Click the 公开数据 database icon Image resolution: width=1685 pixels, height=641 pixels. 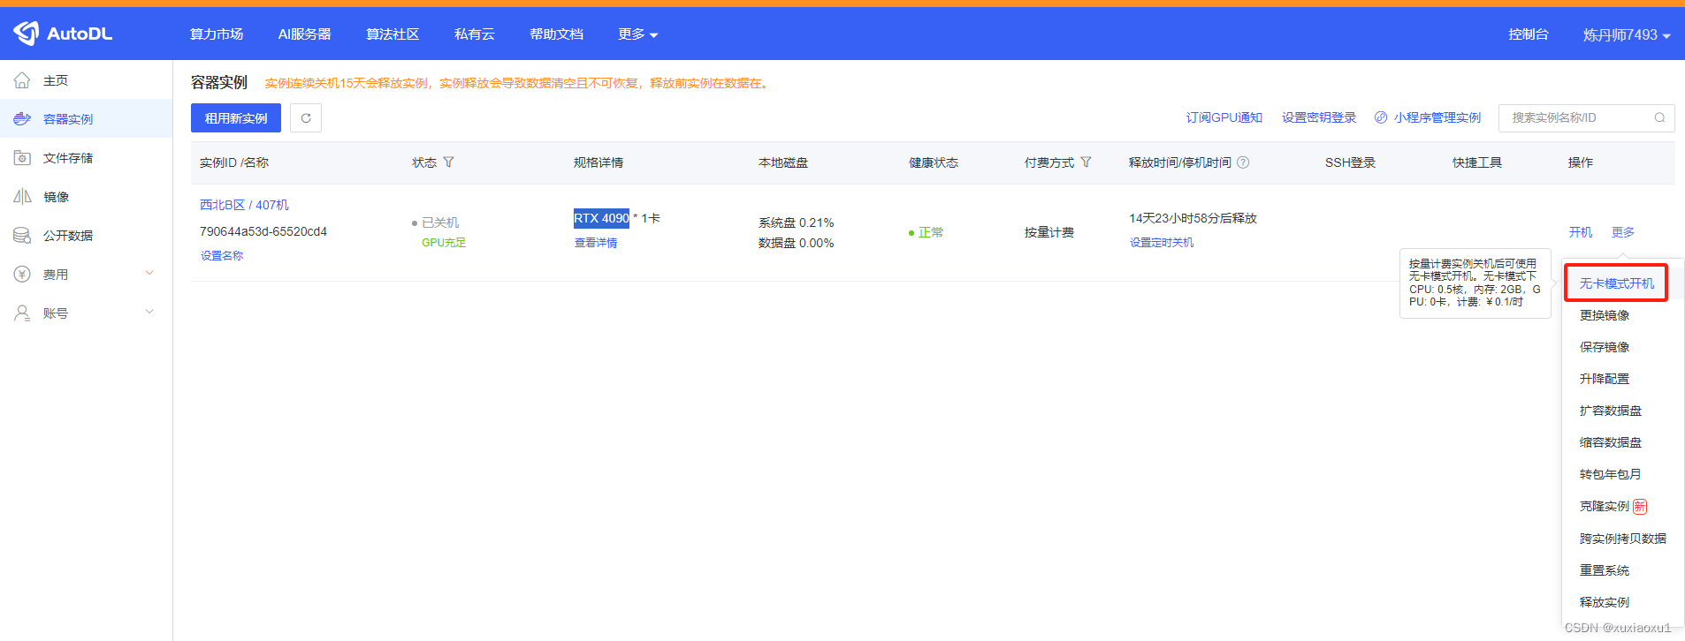point(23,236)
